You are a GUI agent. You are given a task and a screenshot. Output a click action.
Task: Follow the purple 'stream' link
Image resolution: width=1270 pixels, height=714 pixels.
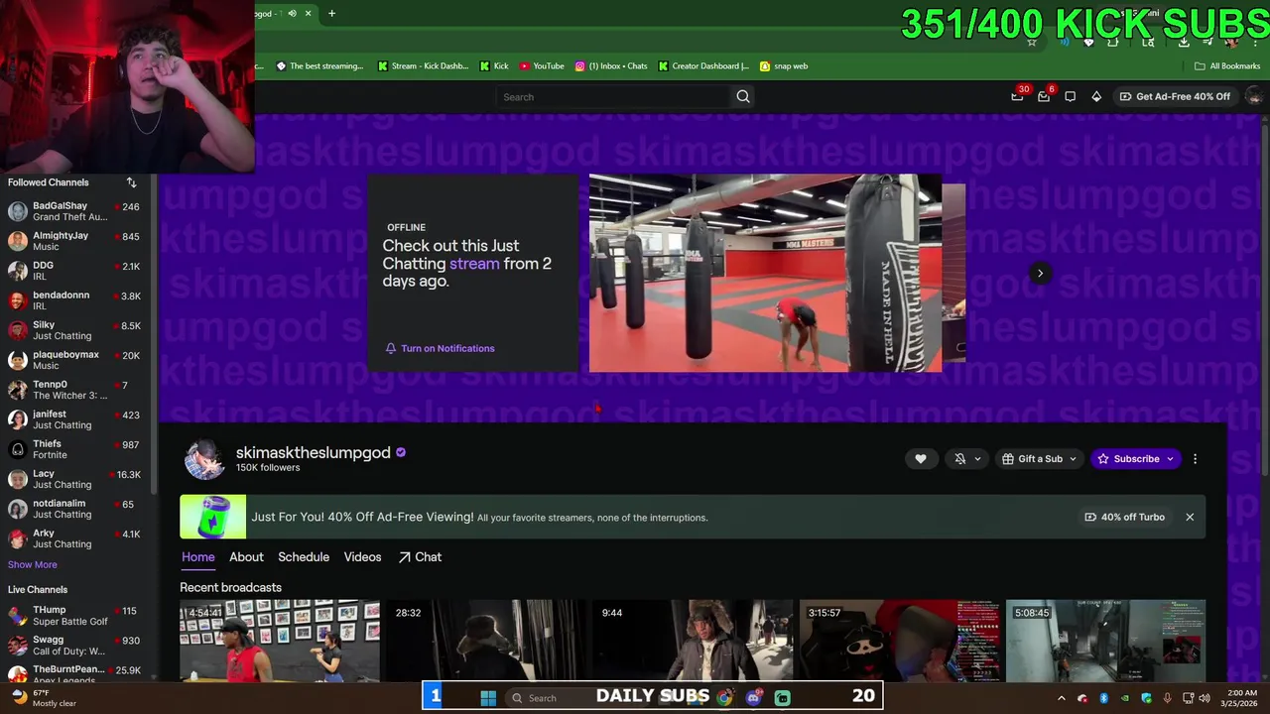474,264
